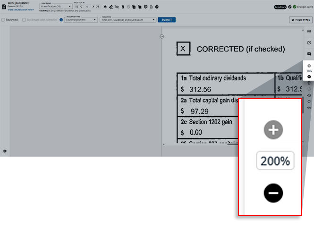
Task: Click the black pencil circle icon next to Feedback
Action: (290, 7)
